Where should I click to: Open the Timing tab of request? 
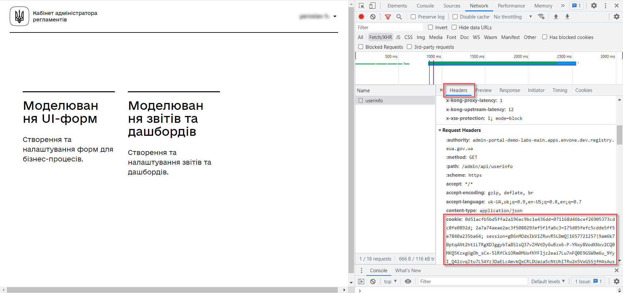tap(560, 90)
